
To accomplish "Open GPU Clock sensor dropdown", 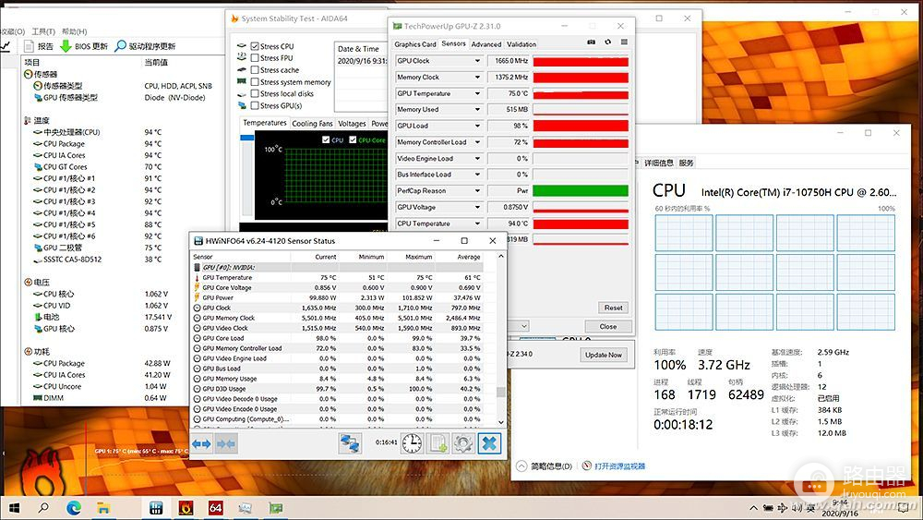I will pyautogui.click(x=477, y=61).
